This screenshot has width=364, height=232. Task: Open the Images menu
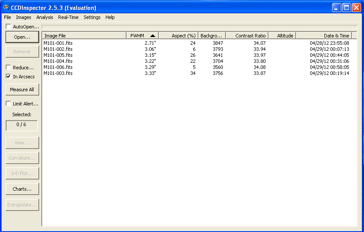[23, 17]
